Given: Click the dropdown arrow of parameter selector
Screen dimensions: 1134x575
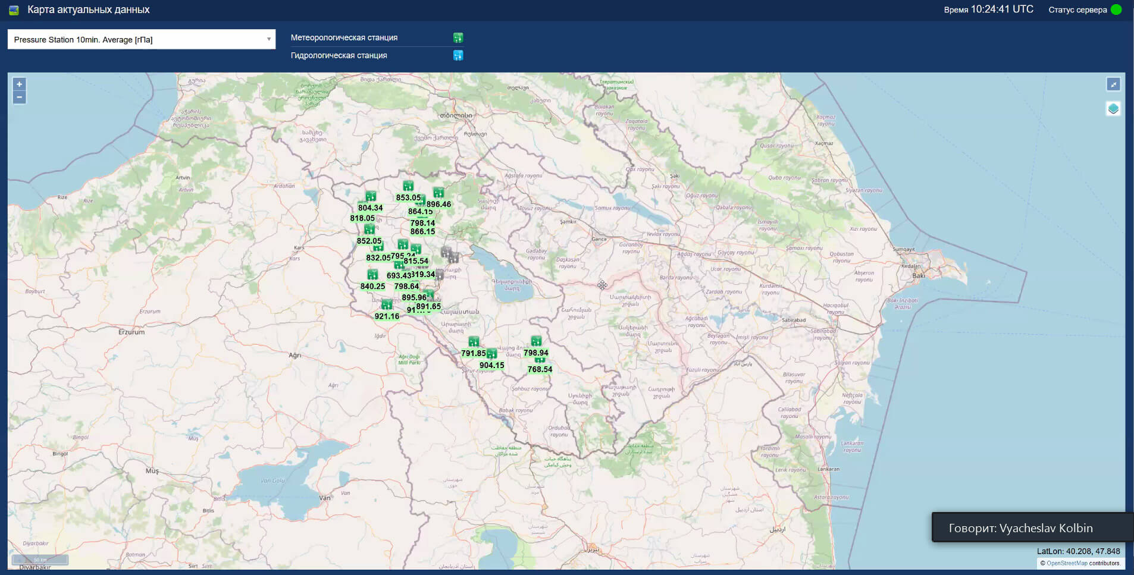Looking at the screenshot, I should click(269, 40).
